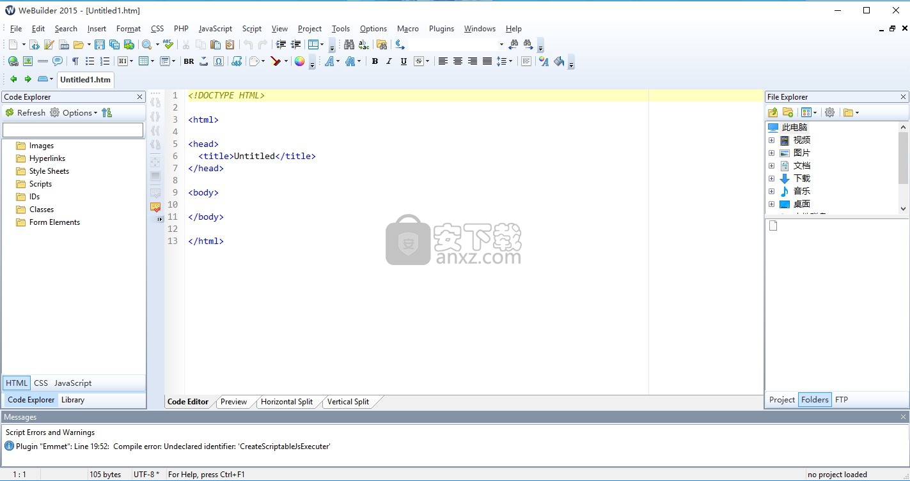Viewport: 910px width, 481px height.
Task: Click the CSS check icon in editor gutter
Action: [155, 207]
